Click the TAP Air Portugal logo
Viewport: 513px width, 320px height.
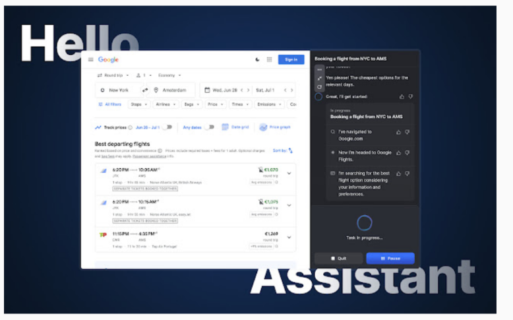click(x=103, y=235)
